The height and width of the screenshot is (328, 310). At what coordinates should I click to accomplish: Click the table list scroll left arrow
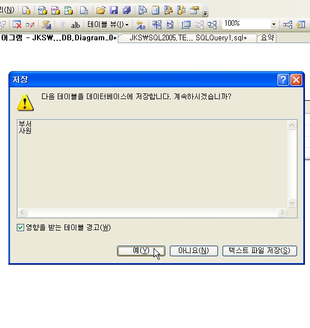[x=22, y=212]
